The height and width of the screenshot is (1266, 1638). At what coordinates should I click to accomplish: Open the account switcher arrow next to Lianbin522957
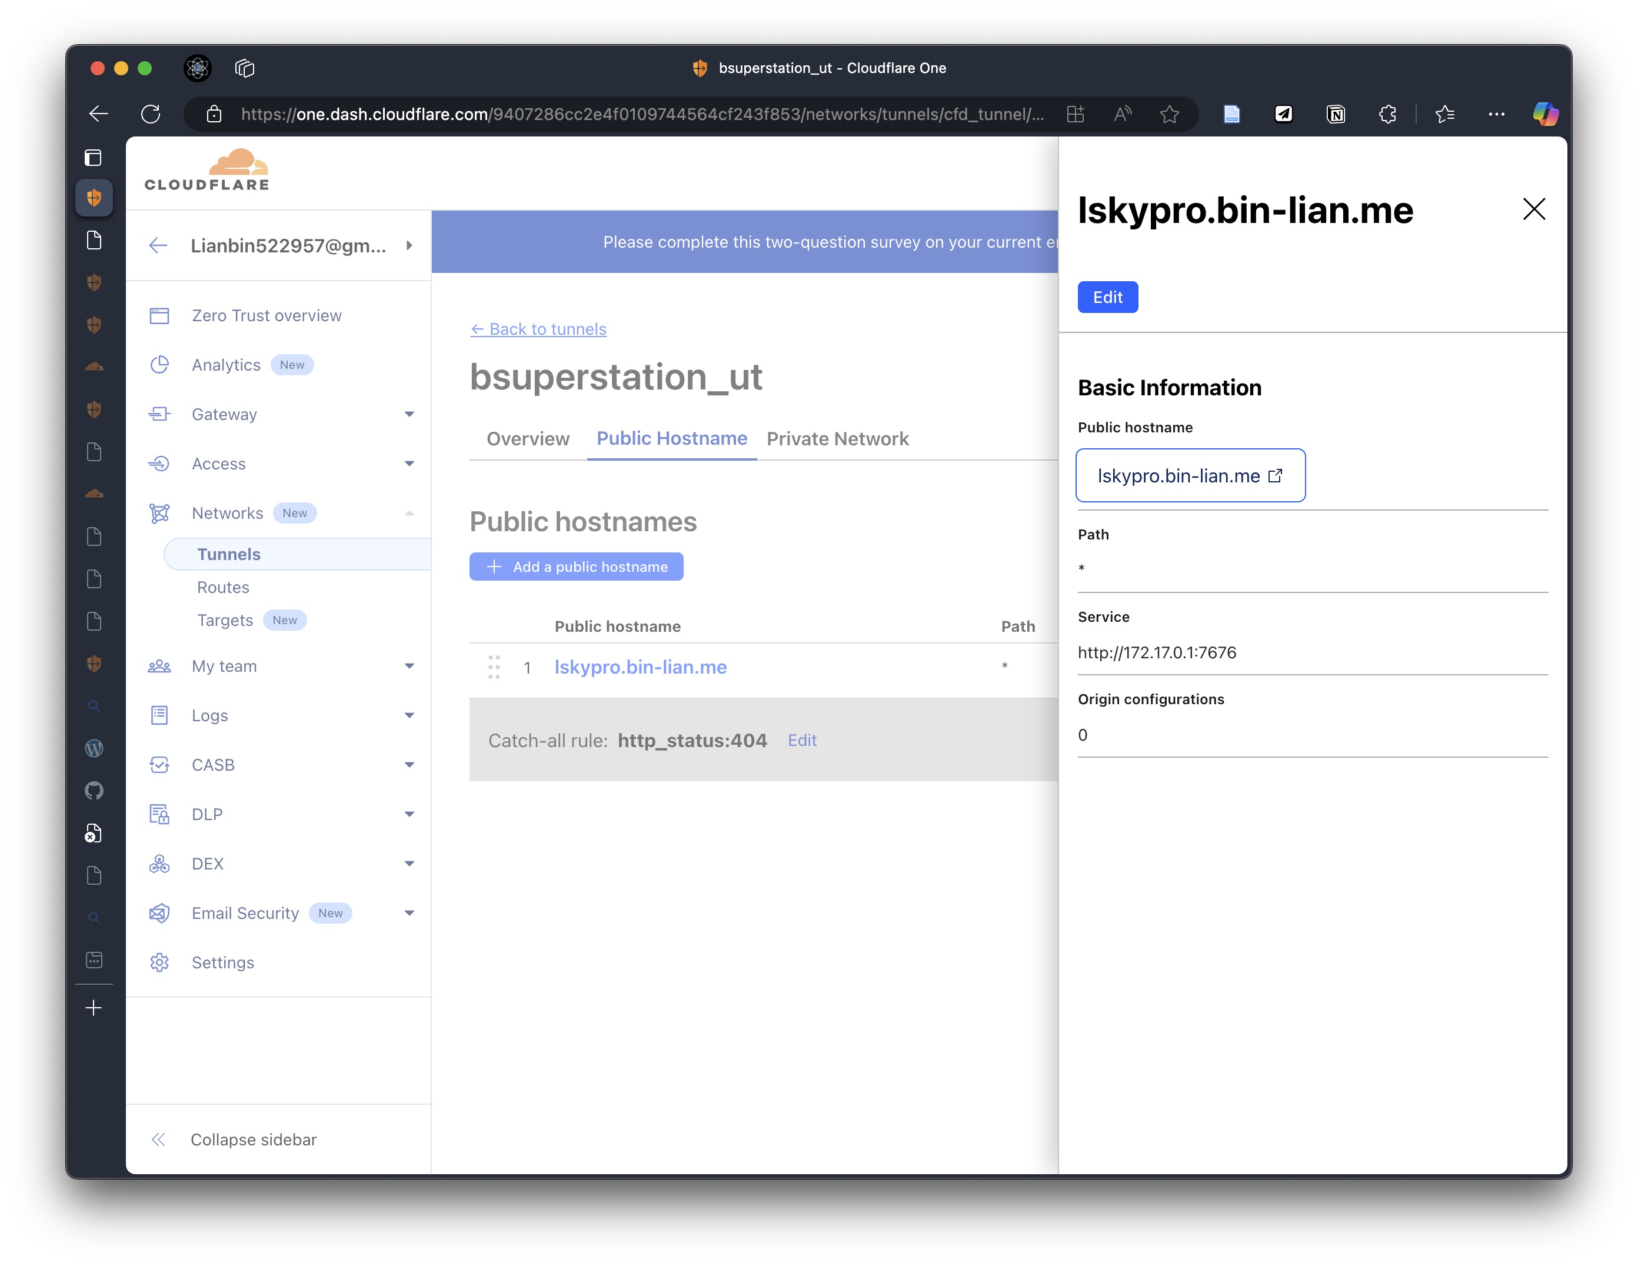click(x=409, y=245)
